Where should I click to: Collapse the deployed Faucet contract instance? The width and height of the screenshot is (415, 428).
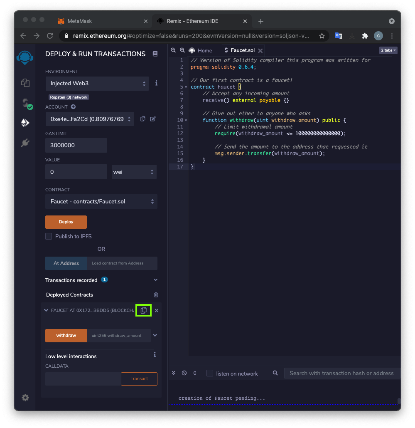click(47, 310)
